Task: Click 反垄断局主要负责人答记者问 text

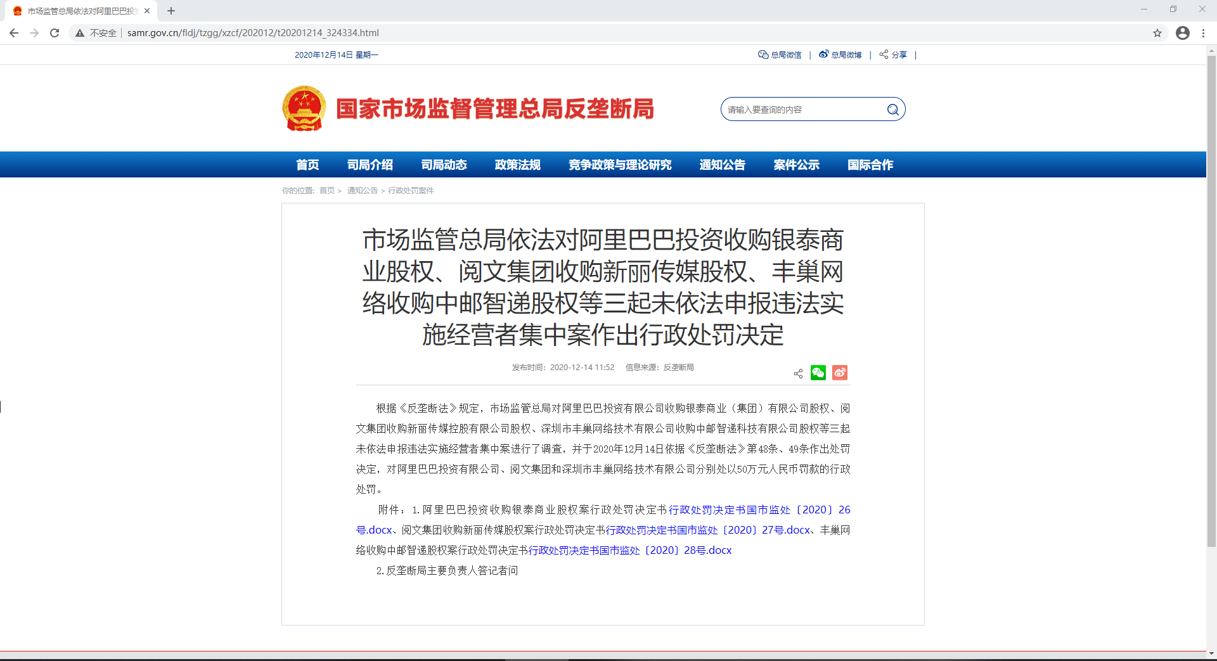Action: tap(452, 570)
